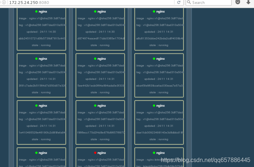Click into the browser Search field
This screenshot has height=167, width=254.
(x=208, y=3)
